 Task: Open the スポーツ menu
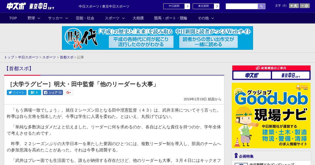coord(112,18)
